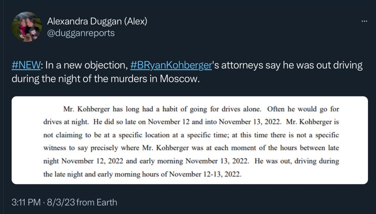
Task: Select the 8/3/23 tweet date
Action: [x=61, y=202]
